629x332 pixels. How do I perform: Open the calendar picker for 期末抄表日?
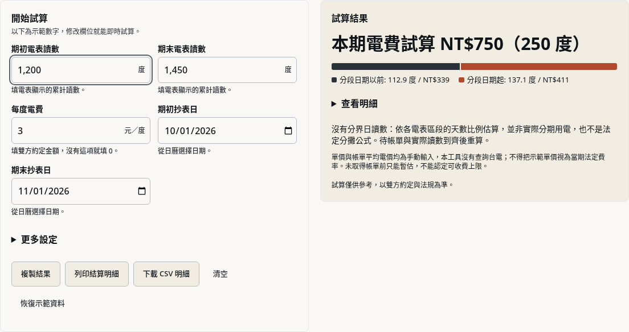142,191
